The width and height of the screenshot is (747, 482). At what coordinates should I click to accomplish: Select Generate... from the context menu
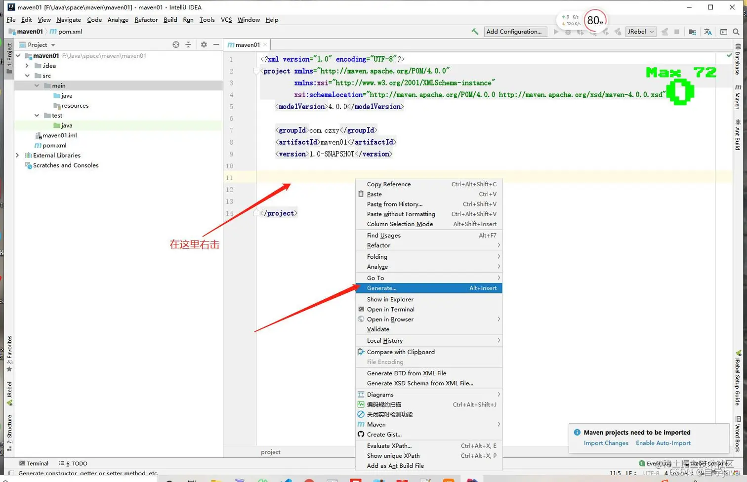click(429, 288)
